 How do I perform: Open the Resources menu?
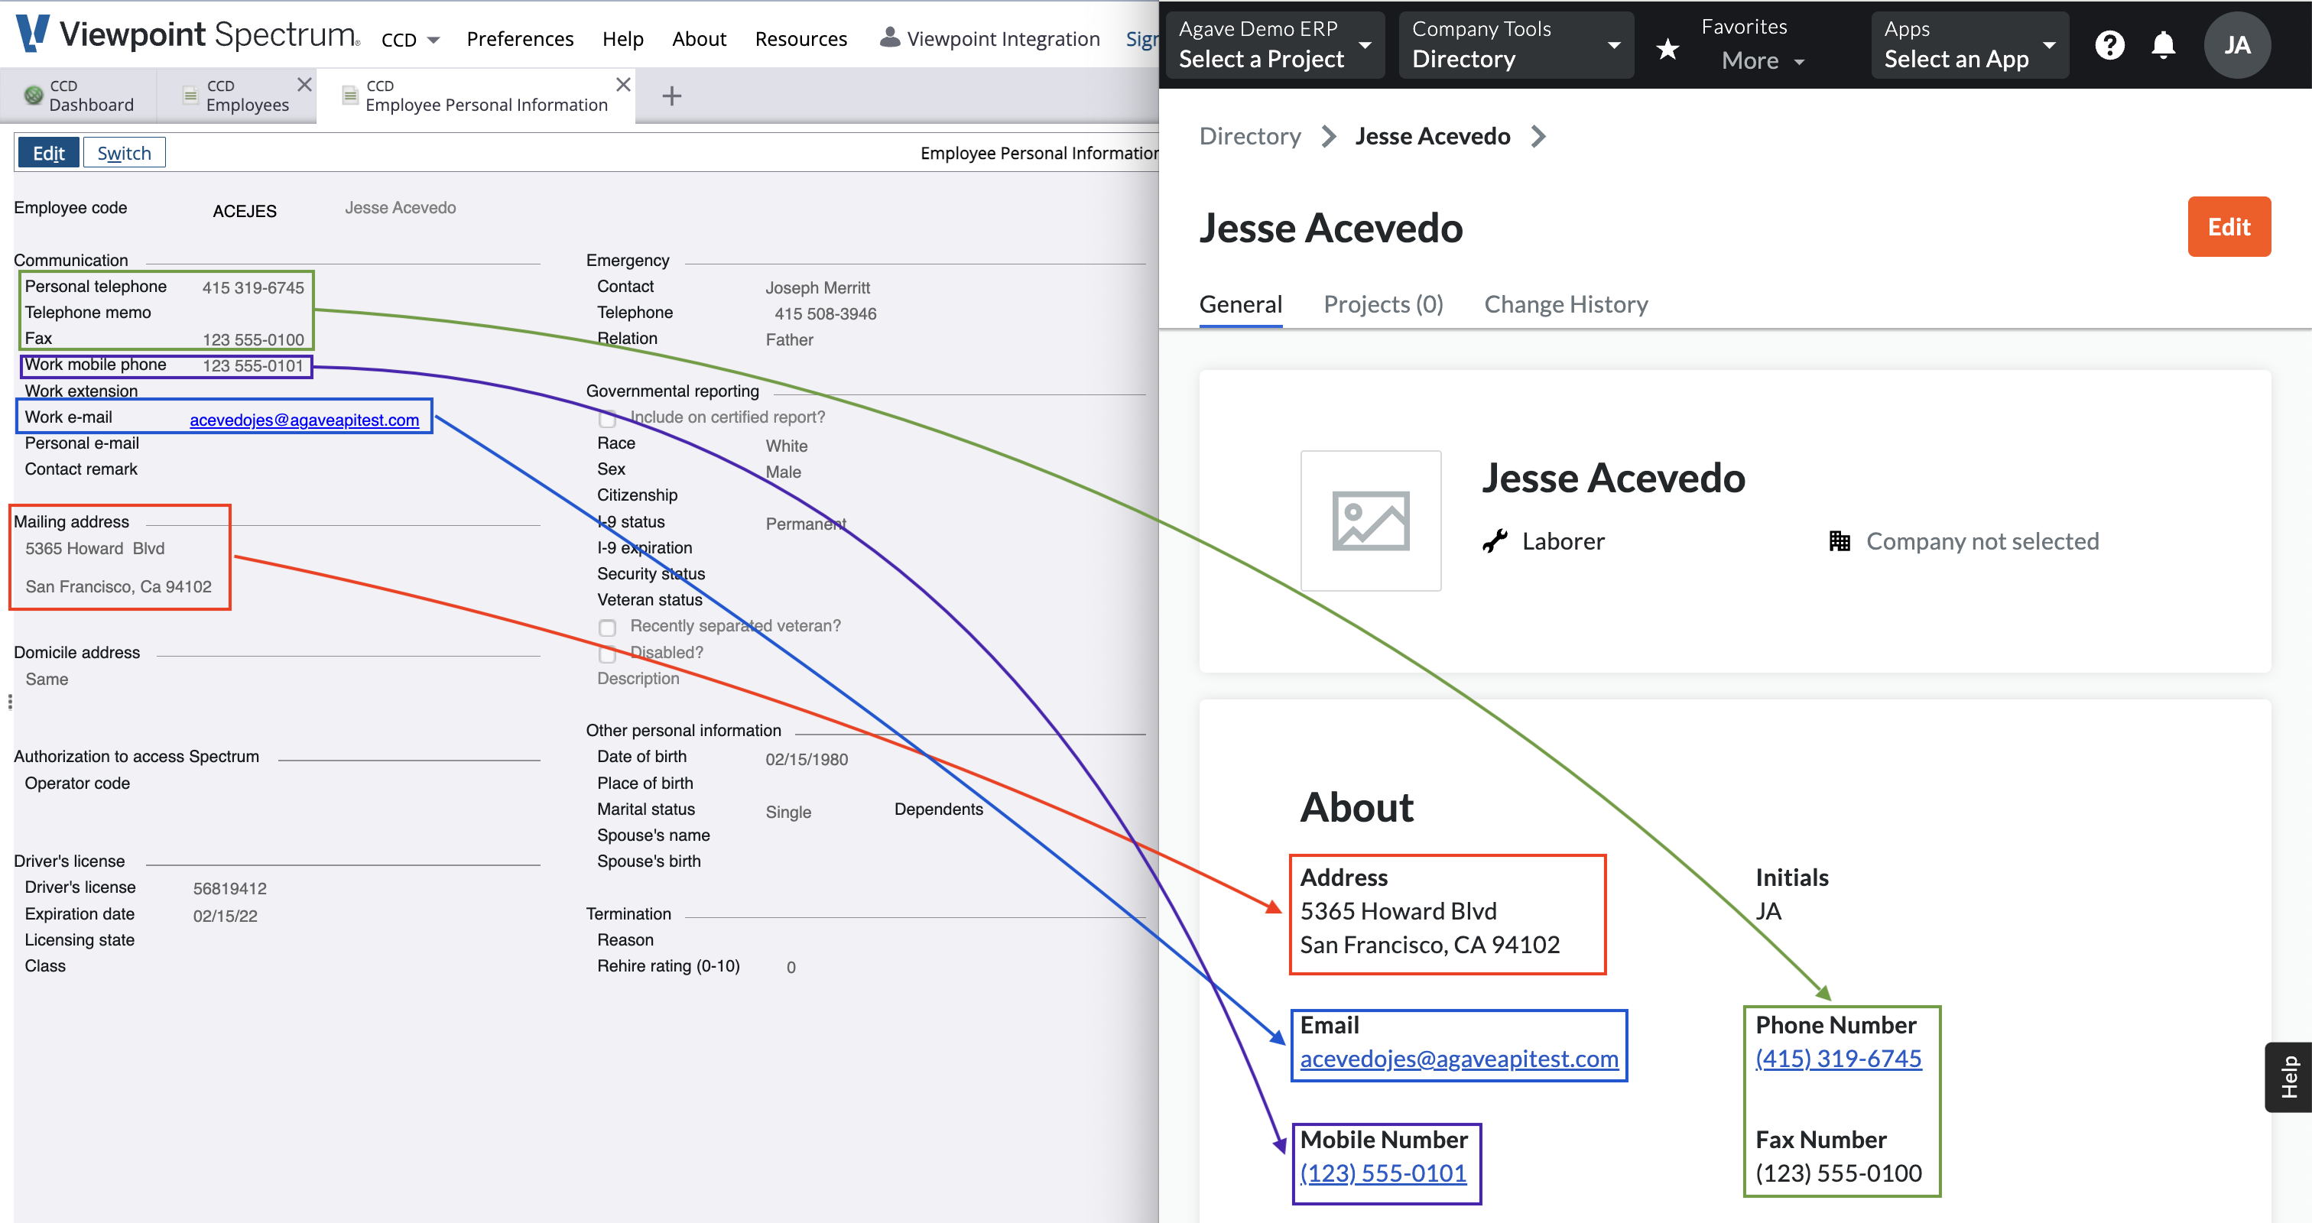coord(800,38)
